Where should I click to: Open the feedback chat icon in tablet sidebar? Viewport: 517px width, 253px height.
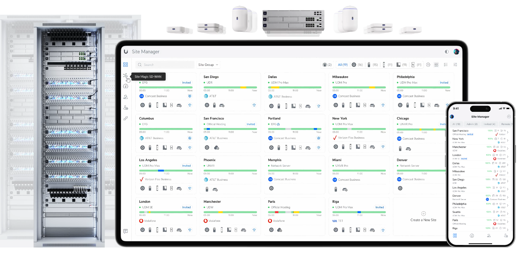coord(126,231)
